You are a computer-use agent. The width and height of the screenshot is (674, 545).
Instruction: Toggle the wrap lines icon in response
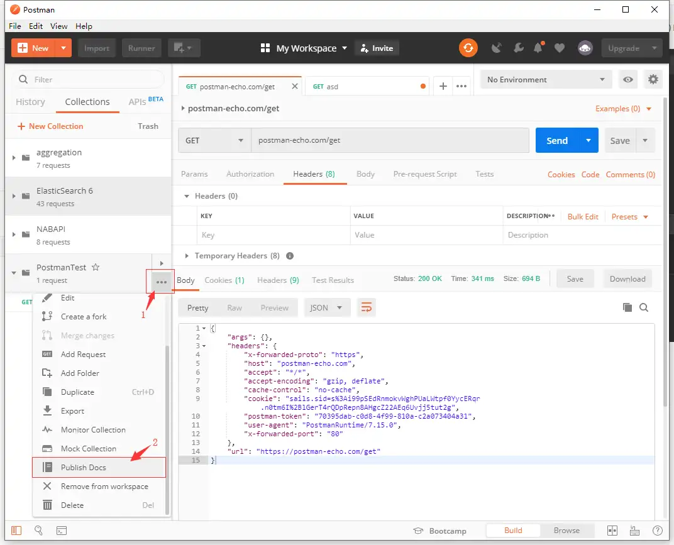point(366,307)
